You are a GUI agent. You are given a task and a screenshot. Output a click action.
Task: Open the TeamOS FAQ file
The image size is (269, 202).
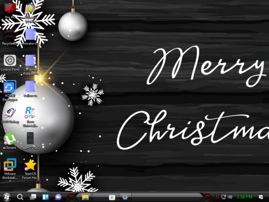[x=31, y=141]
